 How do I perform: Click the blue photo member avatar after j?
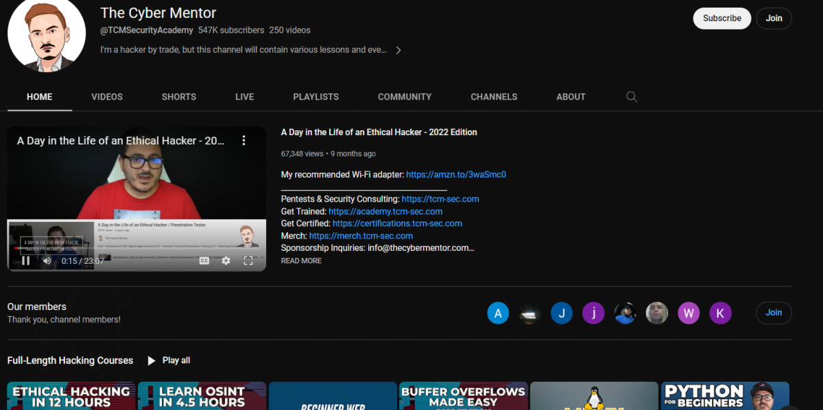point(625,313)
